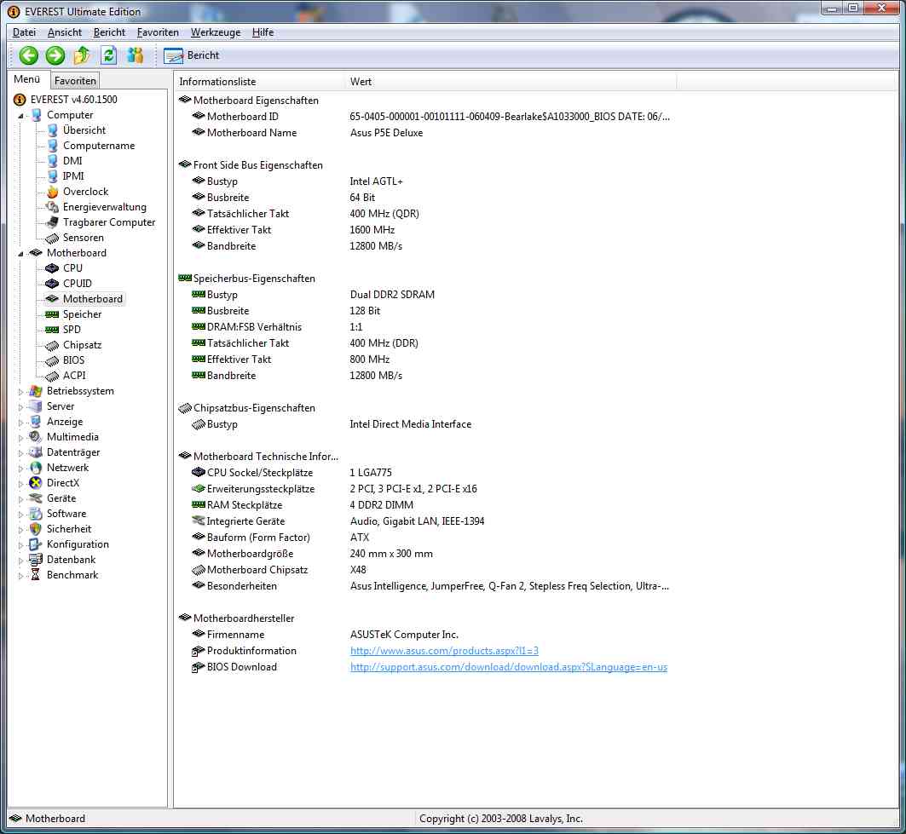Image resolution: width=906 pixels, height=834 pixels.
Task: Open the Datenbank icon
Action: click(36, 559)
